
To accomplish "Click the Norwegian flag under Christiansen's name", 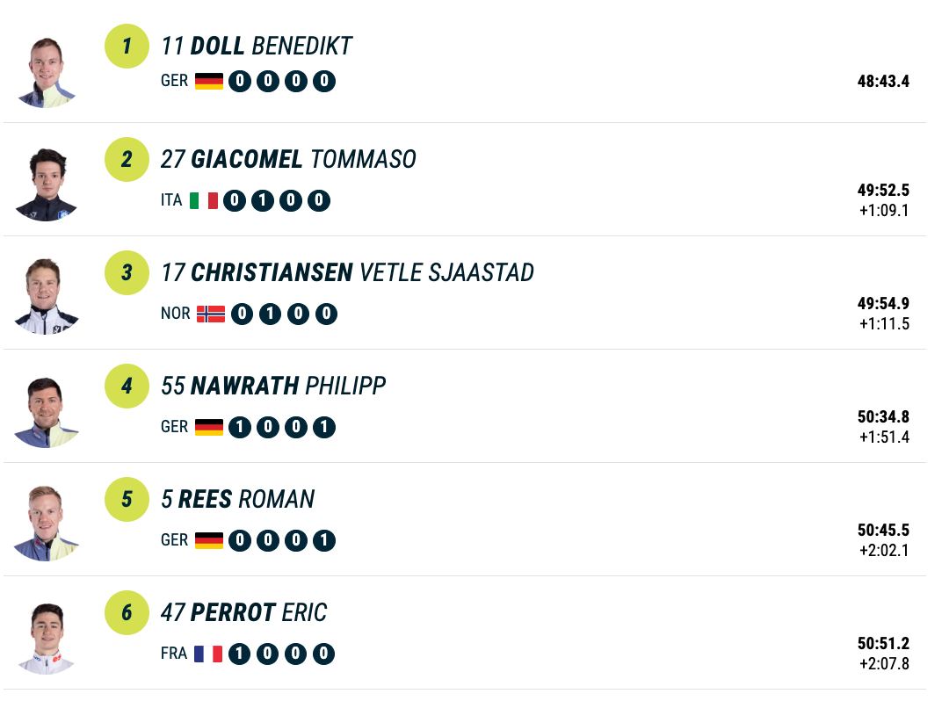I will point(211,314).
